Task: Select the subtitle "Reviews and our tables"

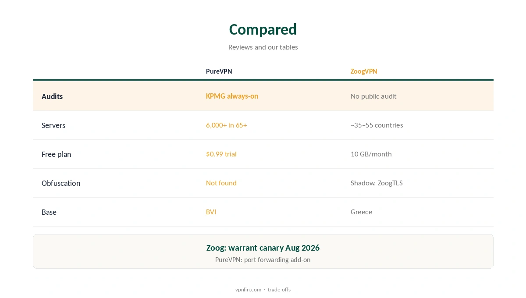Action: 263,47
